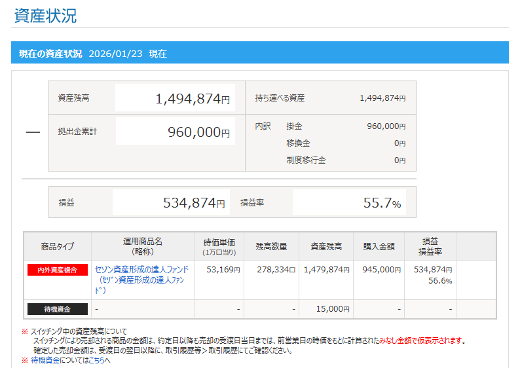
Task: Select the 960,000円 cumulative contribution value
Action: [198, 132]
